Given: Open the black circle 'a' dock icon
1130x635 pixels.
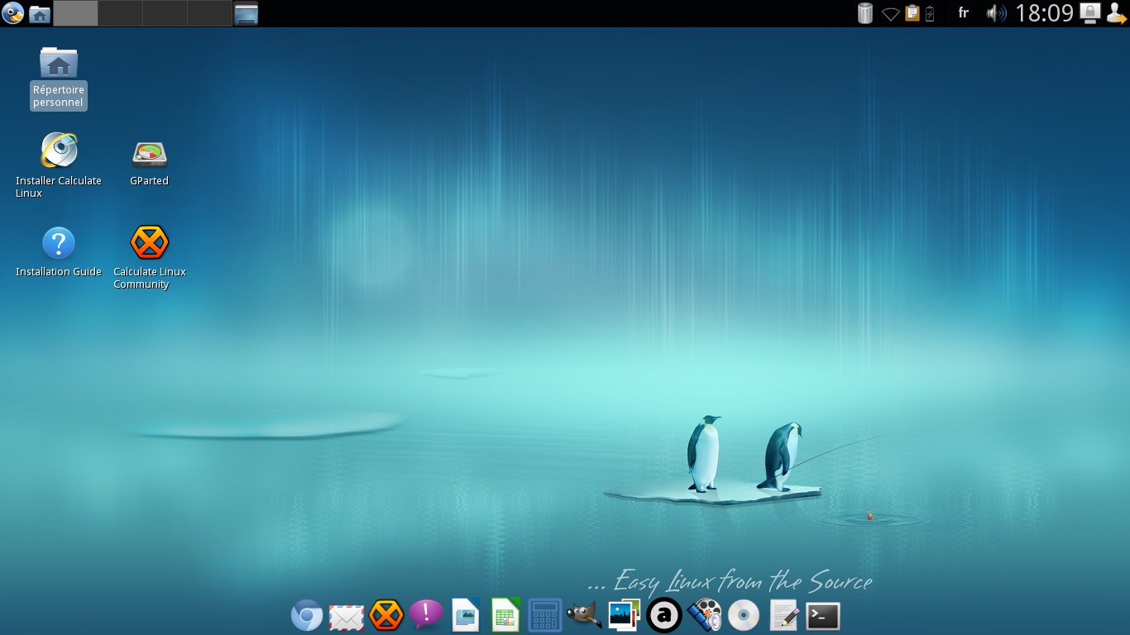Looking at the screenshot, I should [664, 616].
